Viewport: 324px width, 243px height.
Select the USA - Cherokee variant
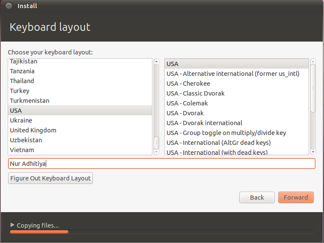click(x=237, y=84)
